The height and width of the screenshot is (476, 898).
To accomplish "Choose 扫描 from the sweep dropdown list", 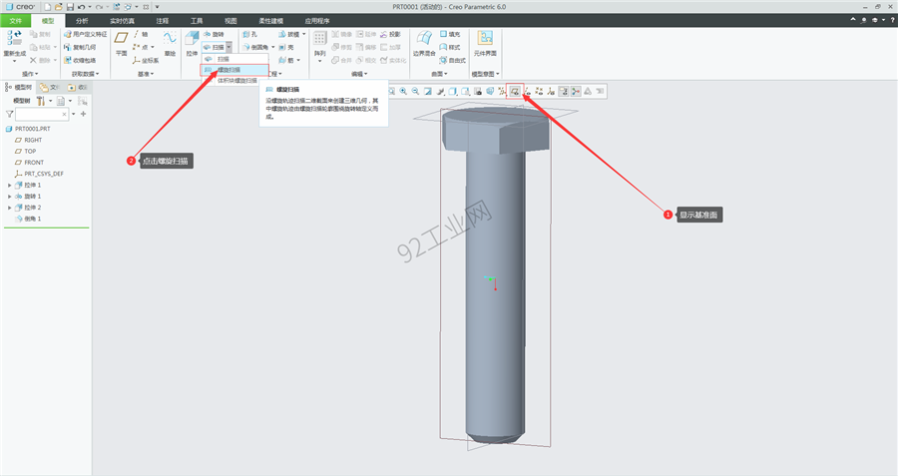I will pos(234,59).
